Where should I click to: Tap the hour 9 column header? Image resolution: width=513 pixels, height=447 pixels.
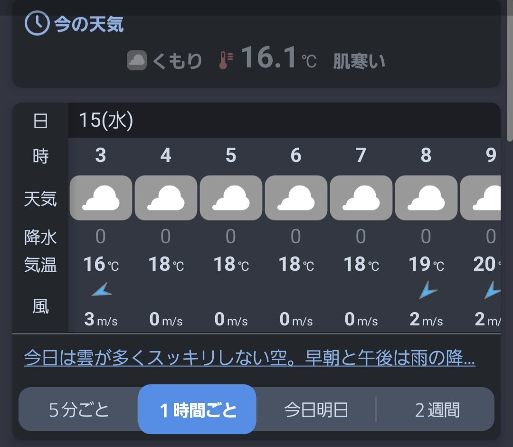[491, 155]
